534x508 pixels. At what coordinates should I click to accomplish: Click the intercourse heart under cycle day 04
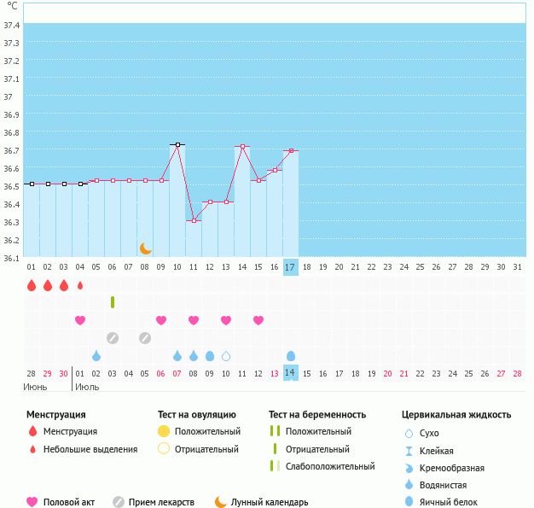[x=80, y=320]
